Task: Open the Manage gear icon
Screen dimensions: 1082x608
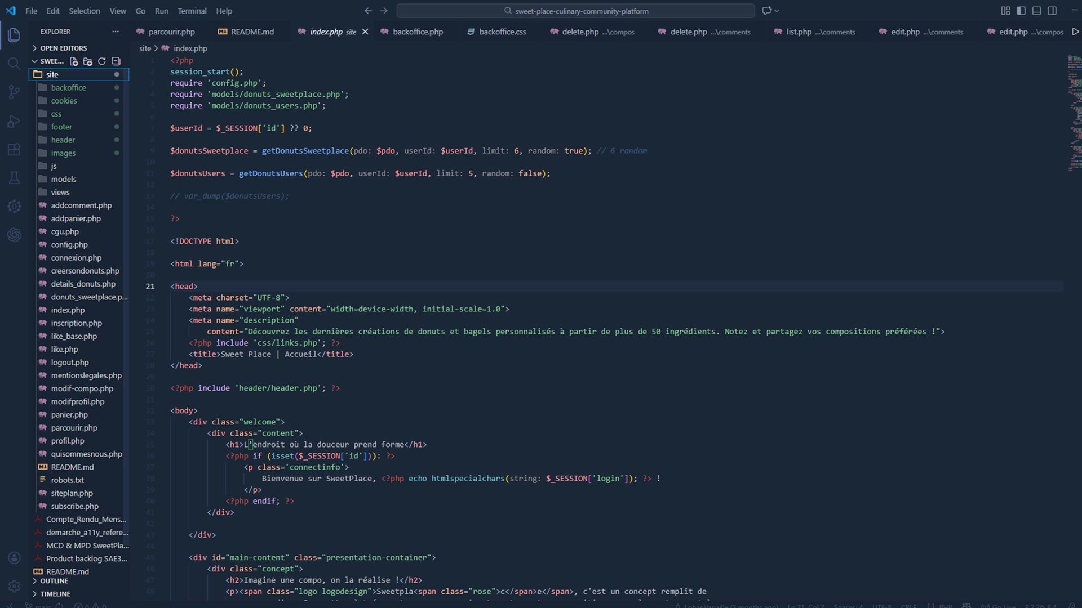Action: point(14,586)
